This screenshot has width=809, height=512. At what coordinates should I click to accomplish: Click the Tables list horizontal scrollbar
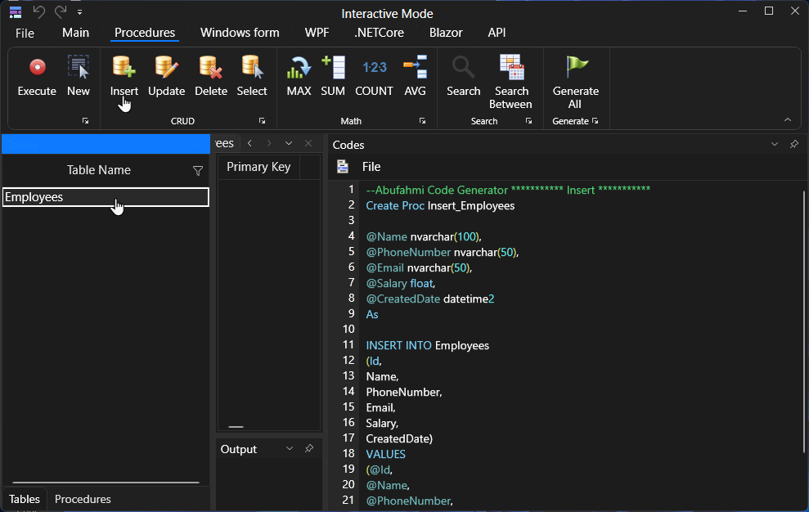[106, 483]
